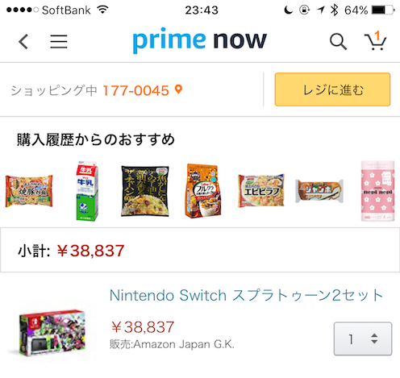Tap the orange location pin icon
400x378 pixels.
(178, 89)
